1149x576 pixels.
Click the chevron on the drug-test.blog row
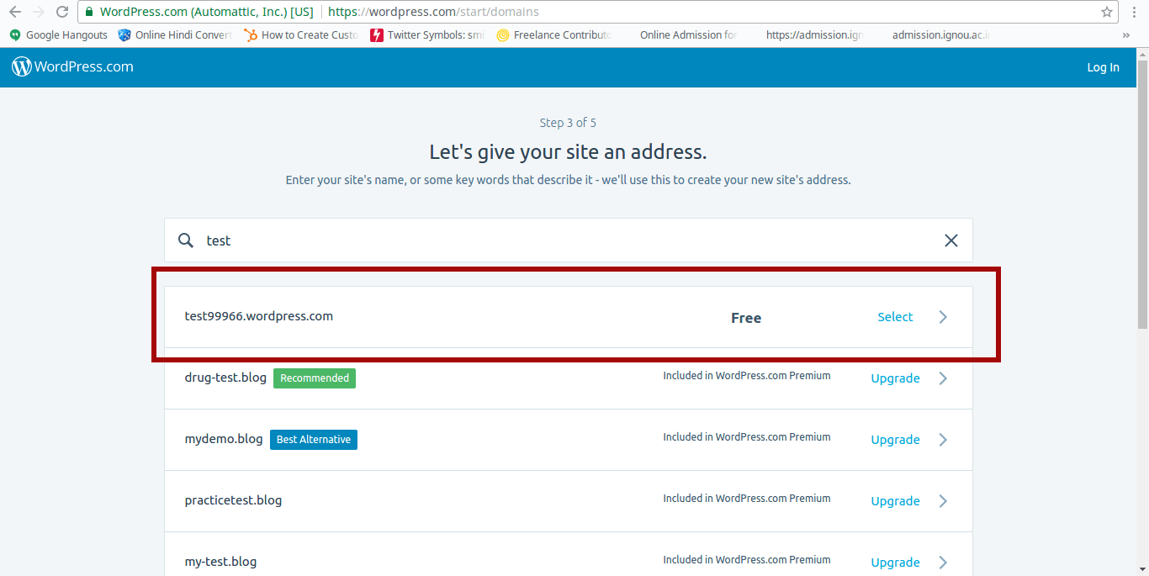point(943,378)
